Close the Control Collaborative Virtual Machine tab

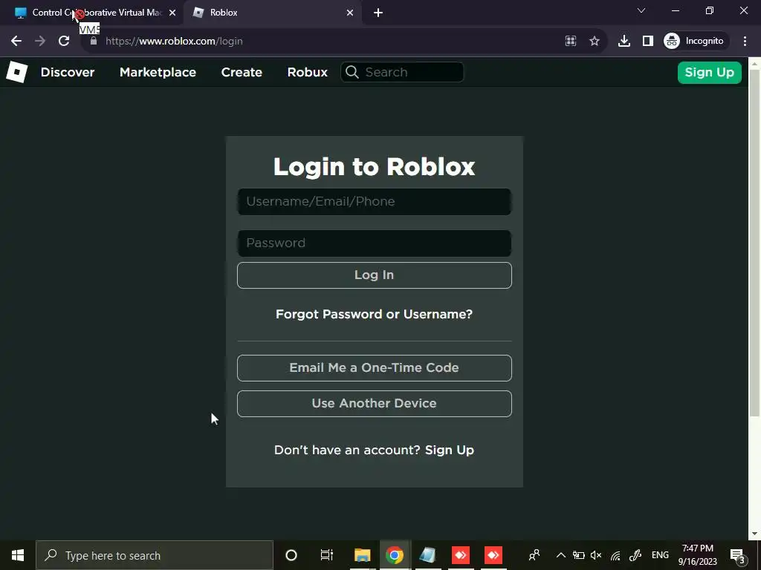coord(172,13)
